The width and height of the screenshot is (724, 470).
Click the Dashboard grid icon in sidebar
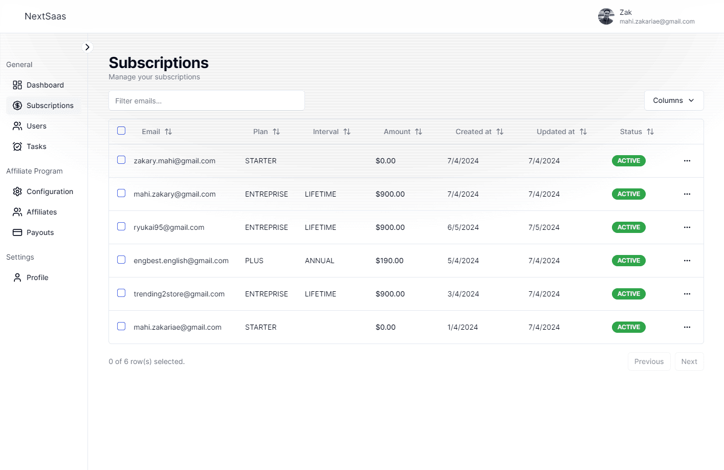[x=17, y=85]
